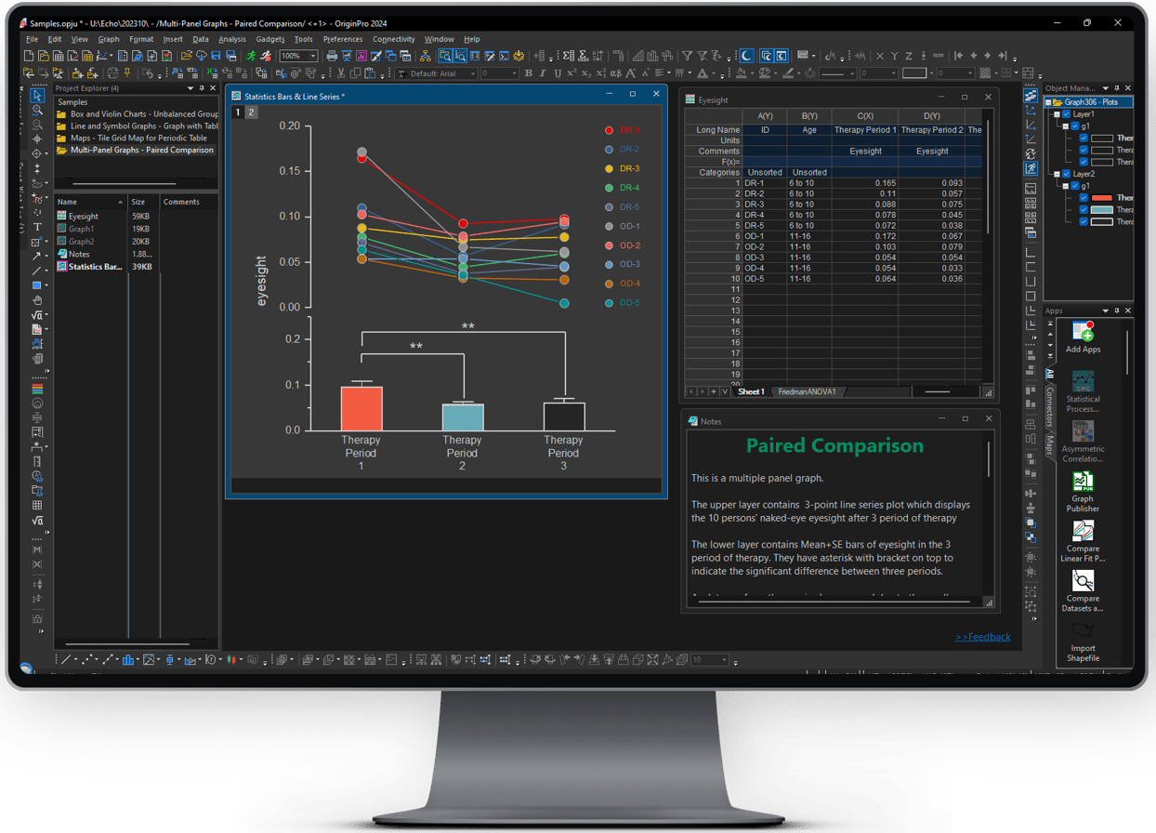The width and height of the screenshot is (1156, 833).
Task: Uncheck Layer1 visibility in Object Manager
Action: click(1067, 114)
